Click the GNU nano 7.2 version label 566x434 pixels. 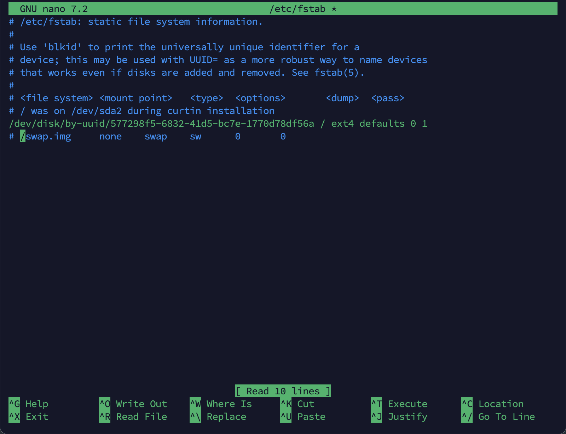[x=54, y=9]
